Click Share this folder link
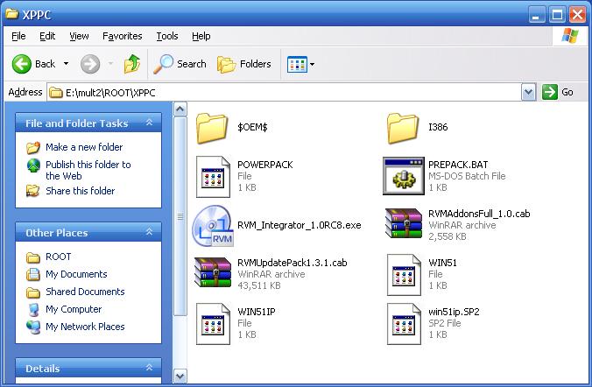The image size is (592, 387). [80, 191]
